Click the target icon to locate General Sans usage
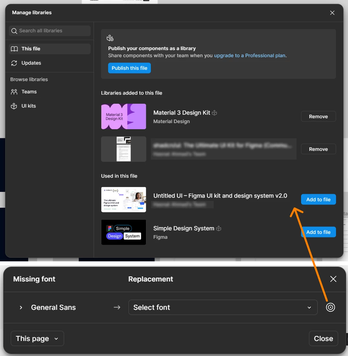Viewport: 348px width, 356px height. pos(330,307)
